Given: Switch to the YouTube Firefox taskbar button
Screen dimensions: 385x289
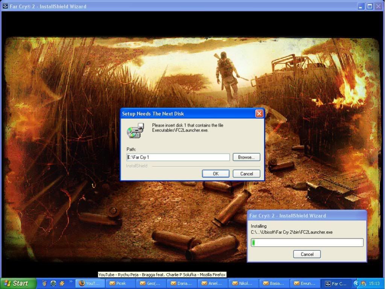Looking at the screenshot, I should click(90, 283).
